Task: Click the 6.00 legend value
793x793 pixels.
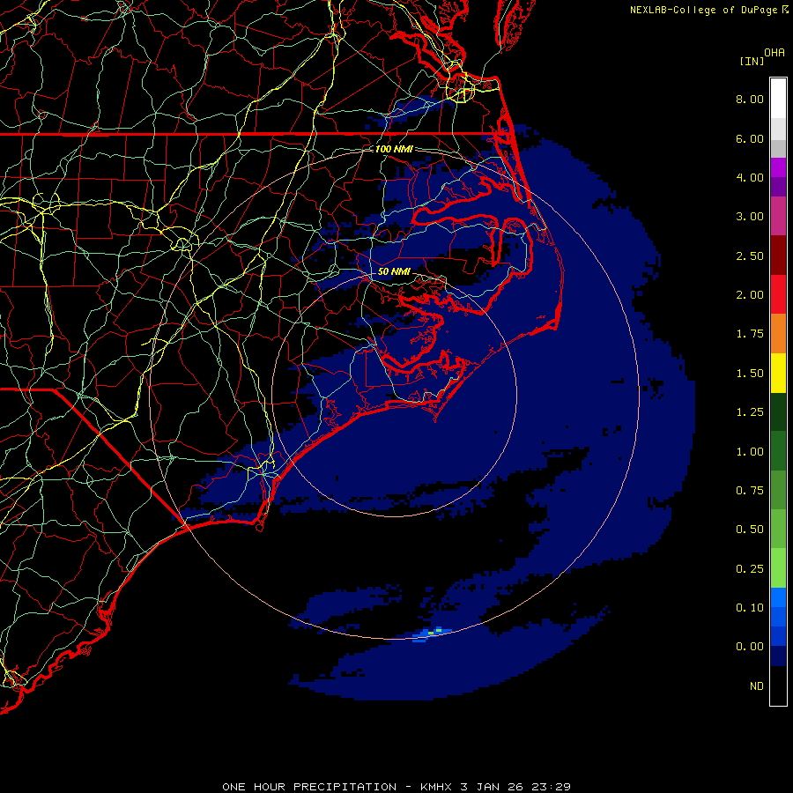Action: 750,138
